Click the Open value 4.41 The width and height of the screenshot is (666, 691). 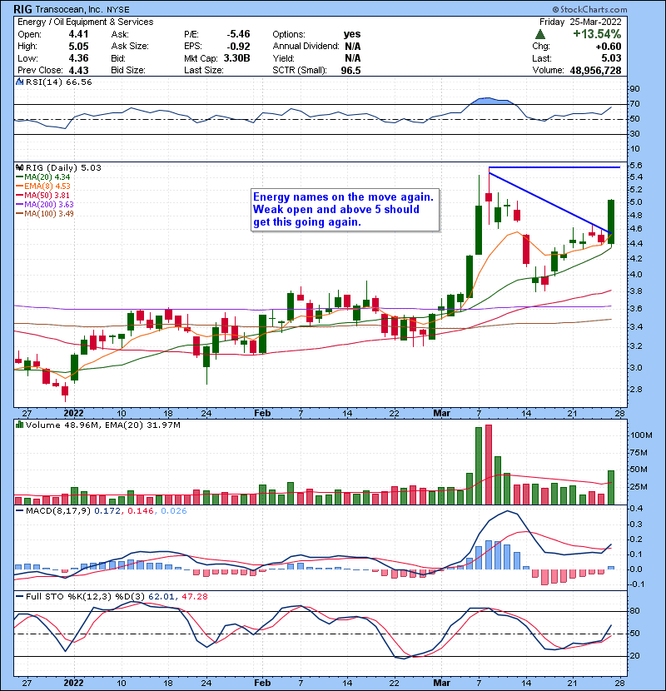point(78,34)
